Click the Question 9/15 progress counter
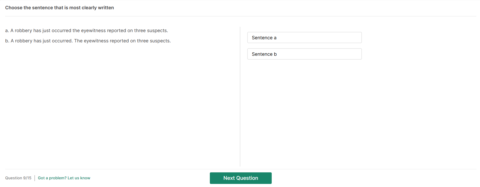The width and height of the screenshot is (480, 187). (18, 178)
